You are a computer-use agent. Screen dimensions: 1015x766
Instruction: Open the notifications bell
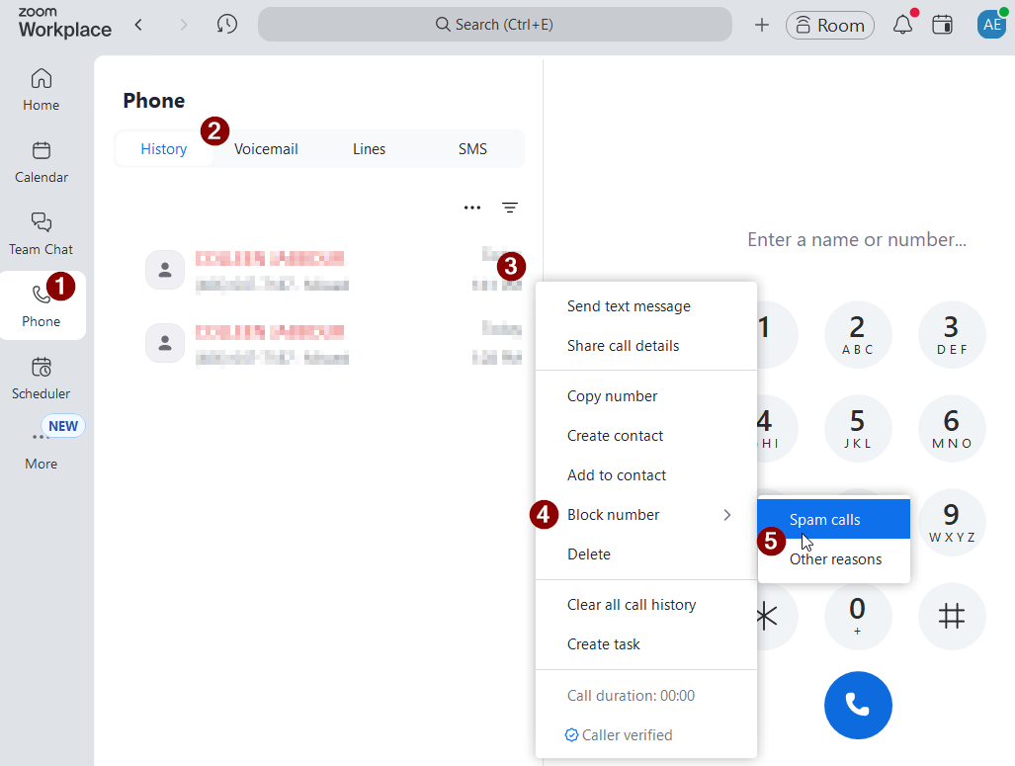[902, 25]
